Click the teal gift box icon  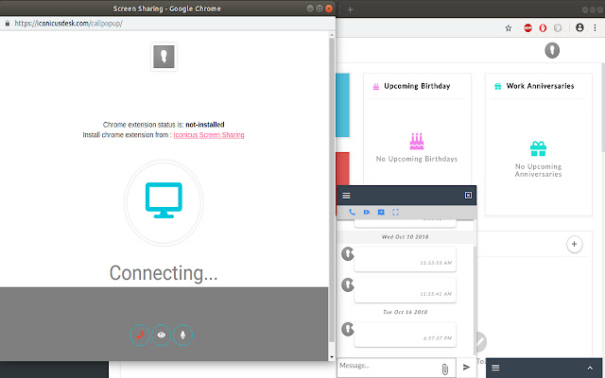click(538, 148)
